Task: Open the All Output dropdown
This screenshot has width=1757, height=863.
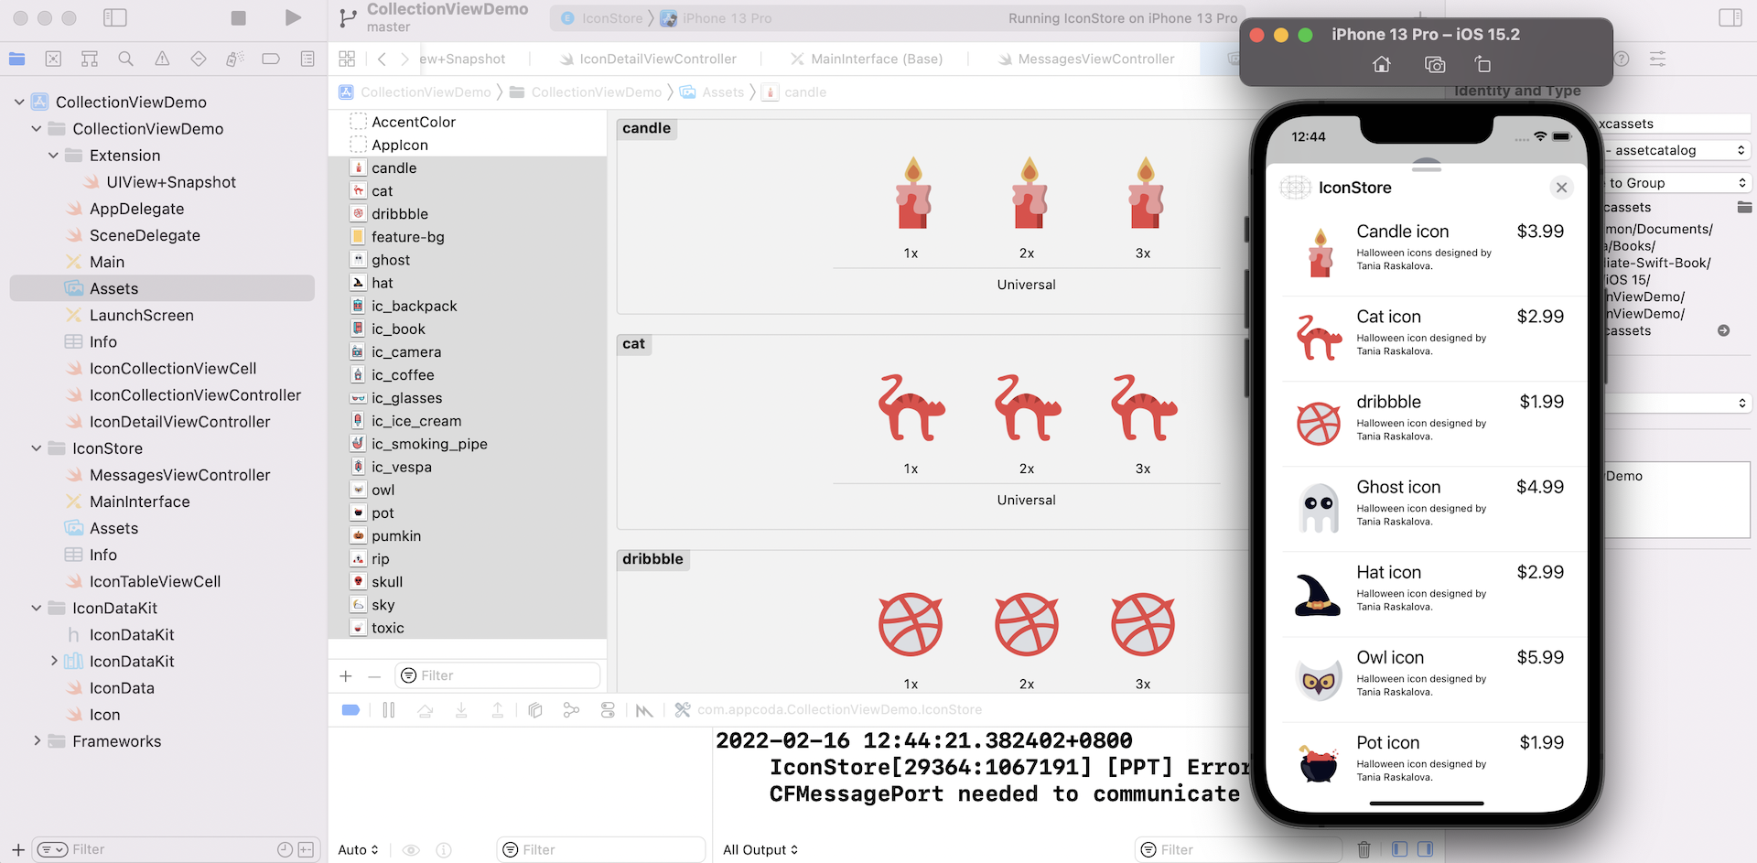Action: [x=760, y=849]
